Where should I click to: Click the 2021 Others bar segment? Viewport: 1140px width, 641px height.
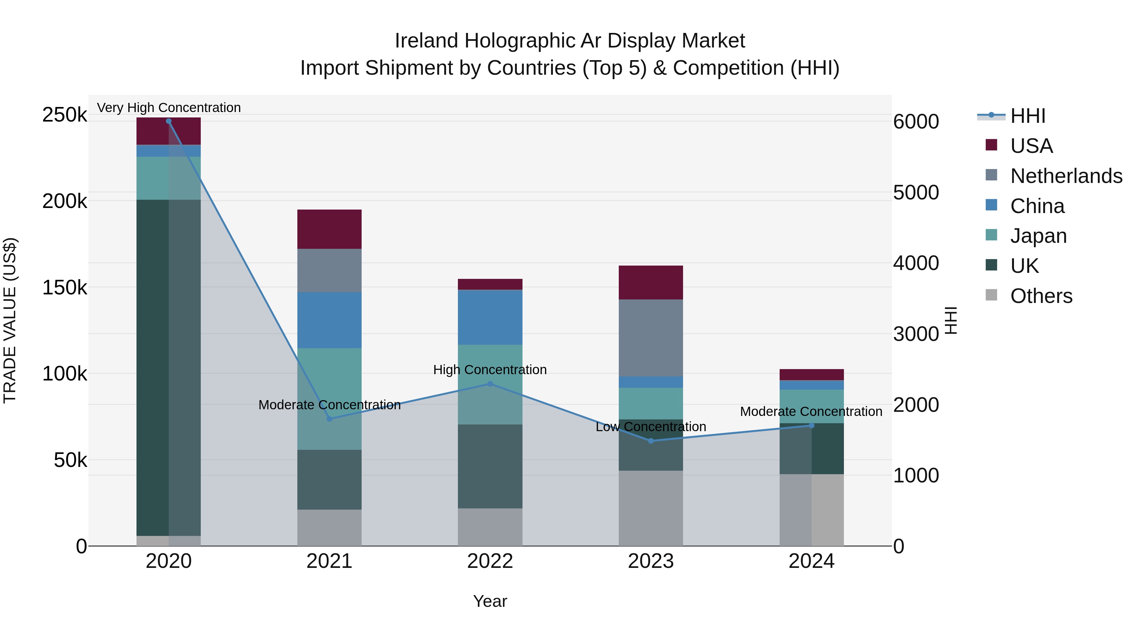tap(329, 528)
